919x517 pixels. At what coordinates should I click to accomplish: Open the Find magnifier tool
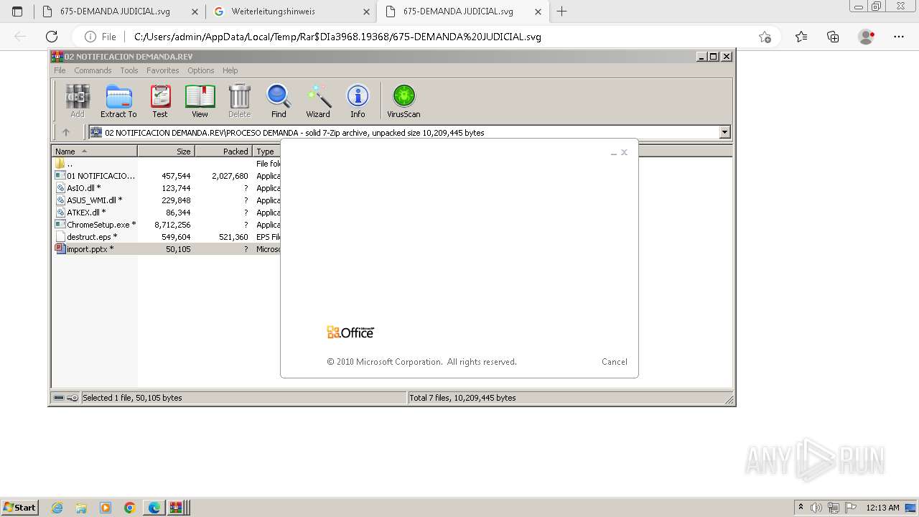pos(279,101)
